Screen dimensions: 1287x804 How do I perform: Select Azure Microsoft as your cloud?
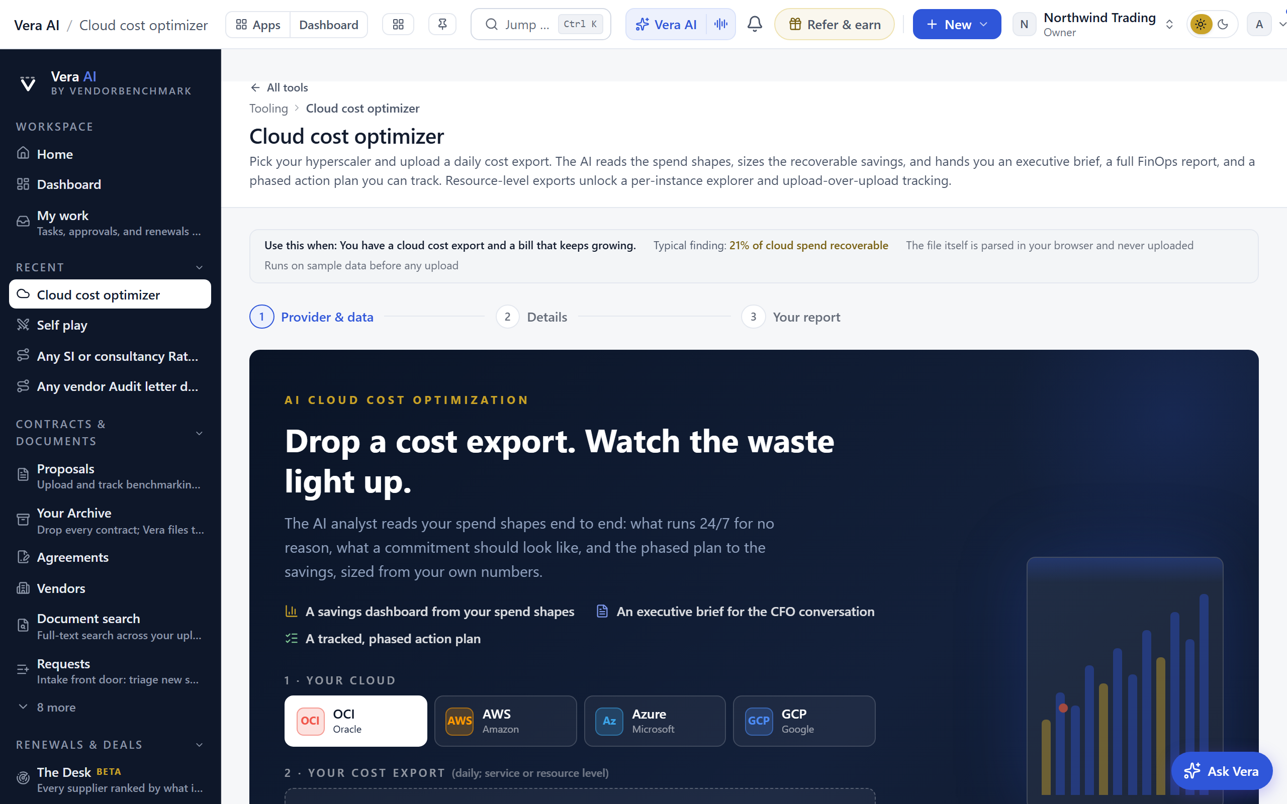pyautogui.click(x=655, y=721)
